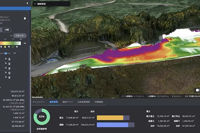The width and height of the screenshot is (200, 133).
Task: Delete the first percentage row
Action: (9, 59)
